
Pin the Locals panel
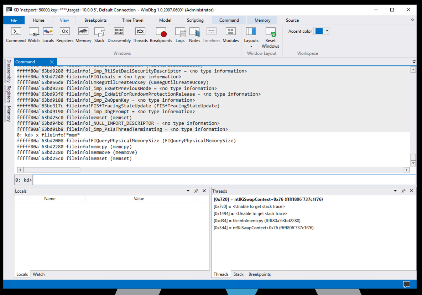[196, 191]
